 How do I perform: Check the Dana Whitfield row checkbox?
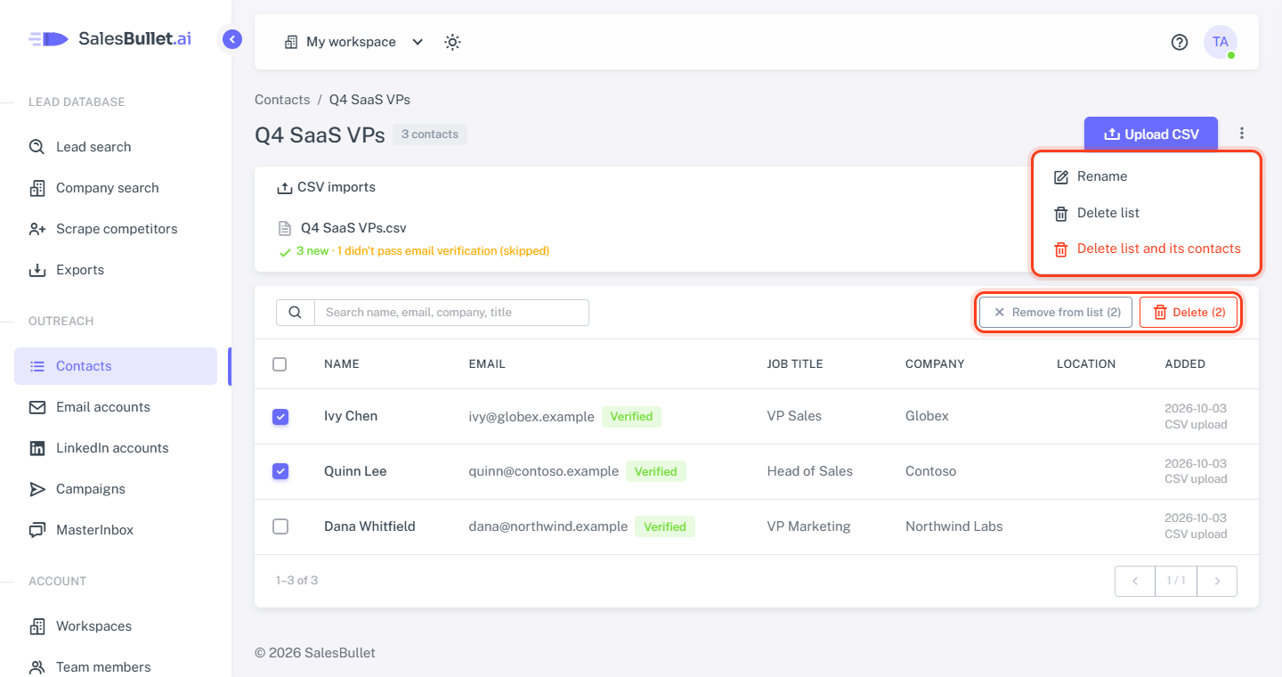click(280, 526)
